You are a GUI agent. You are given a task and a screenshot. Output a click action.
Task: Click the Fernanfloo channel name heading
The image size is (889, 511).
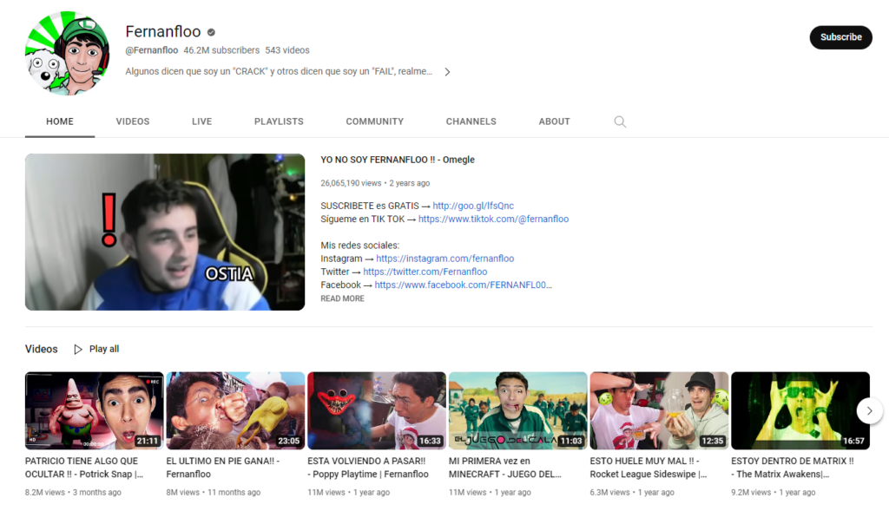pos(163,32)
